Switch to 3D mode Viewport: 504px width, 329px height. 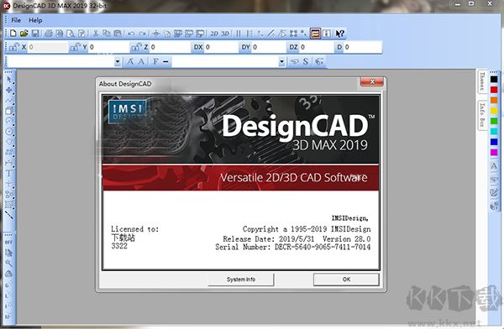[x=225, y=34]
